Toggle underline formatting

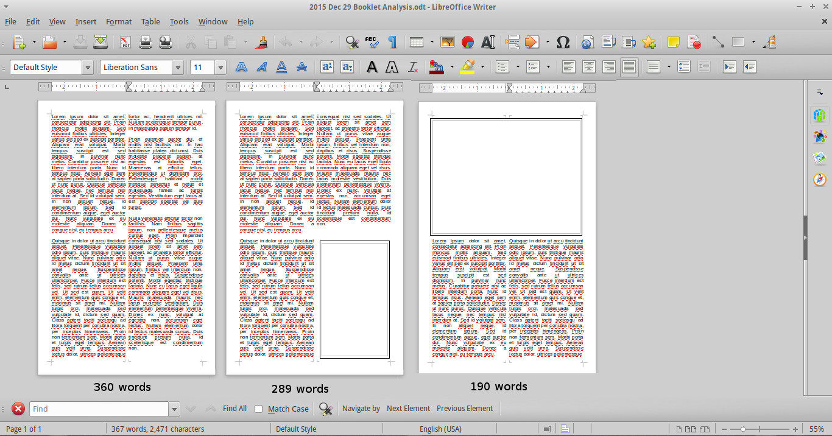(281, 67)
